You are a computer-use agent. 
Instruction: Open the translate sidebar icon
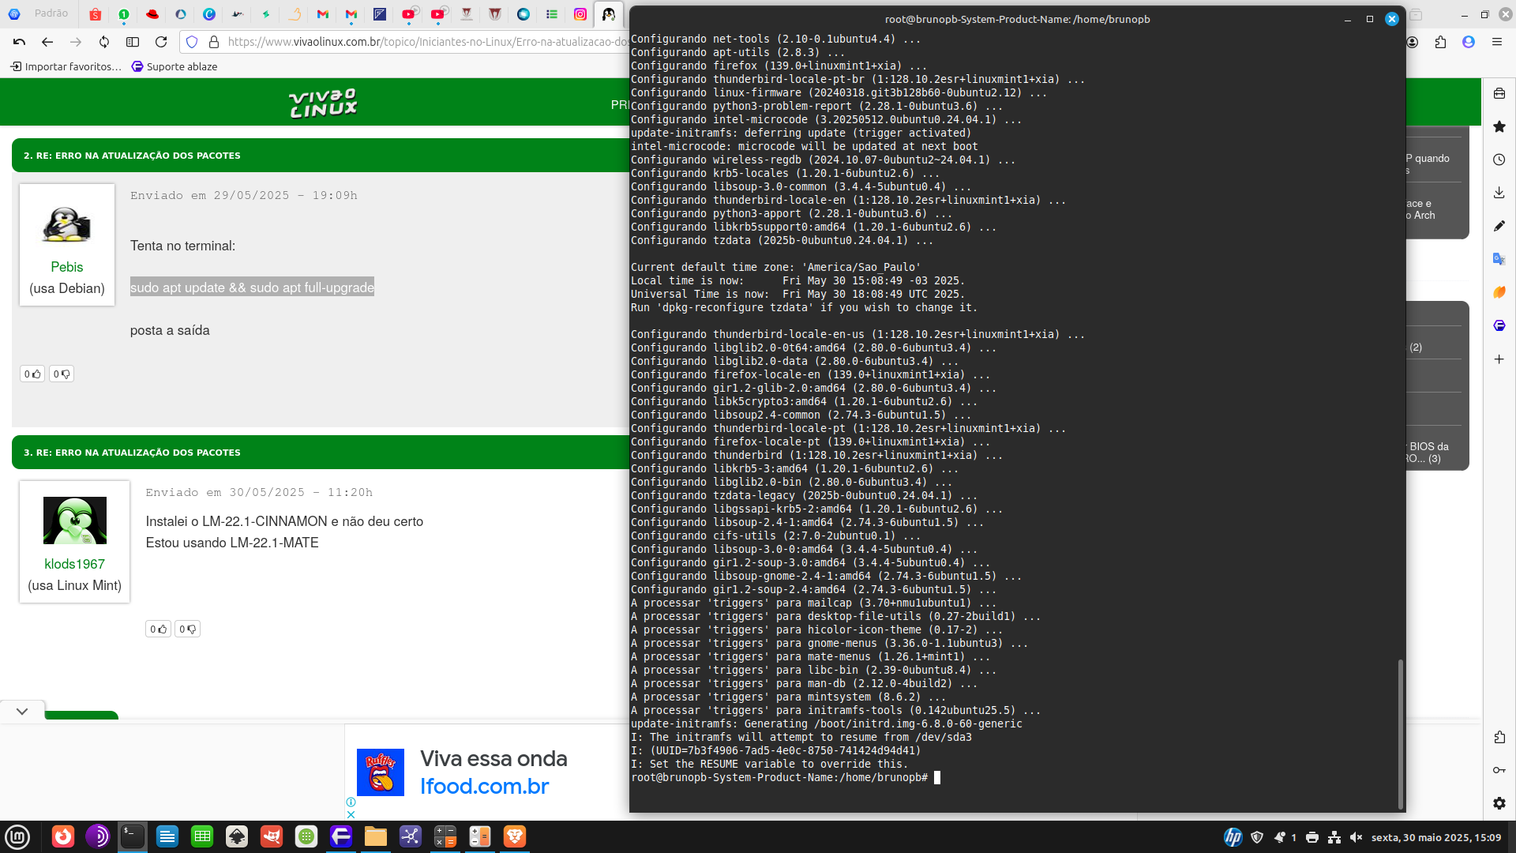pos(1499,259)
